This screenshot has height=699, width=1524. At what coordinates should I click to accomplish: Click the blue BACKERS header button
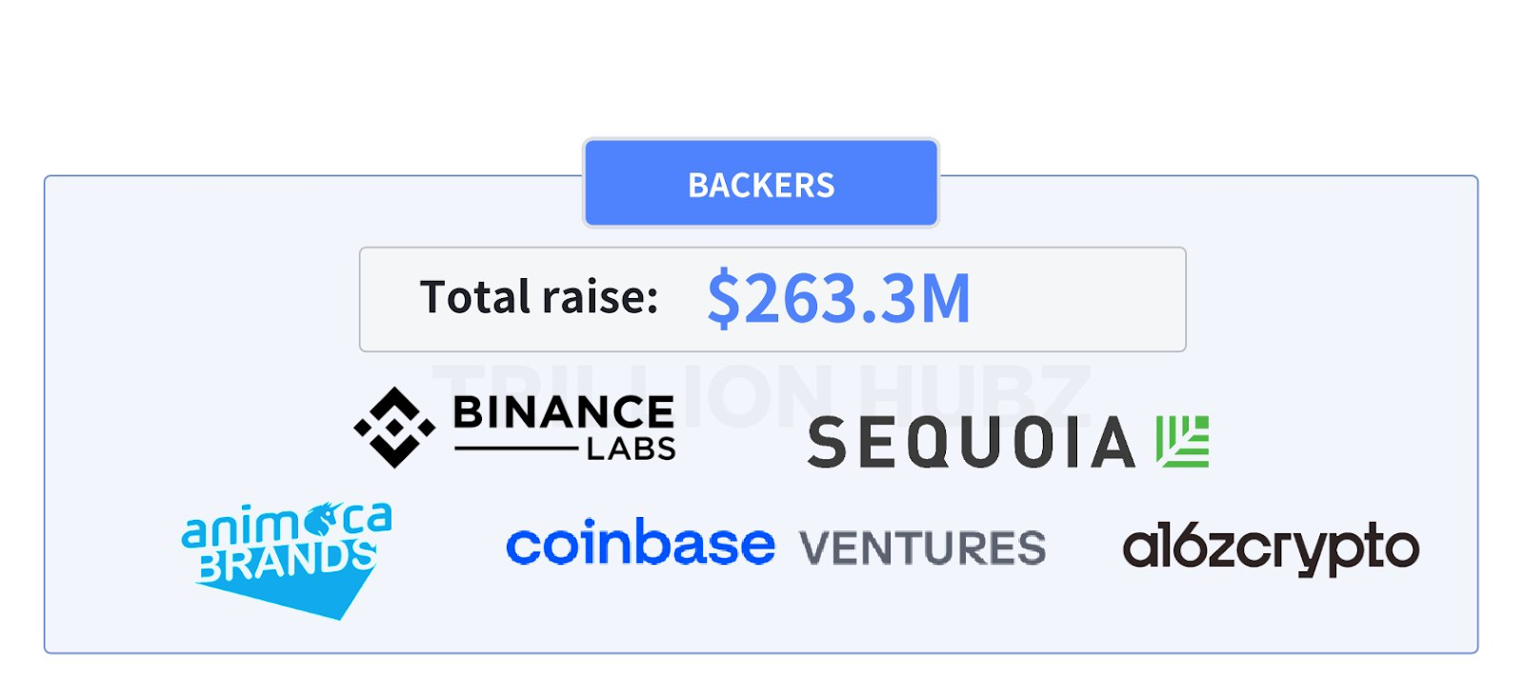[x=761, y=183]
